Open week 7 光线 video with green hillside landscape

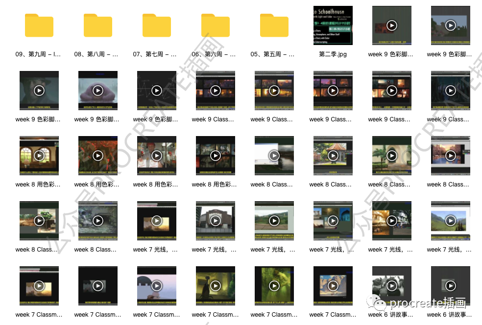[x=274, y=221]
